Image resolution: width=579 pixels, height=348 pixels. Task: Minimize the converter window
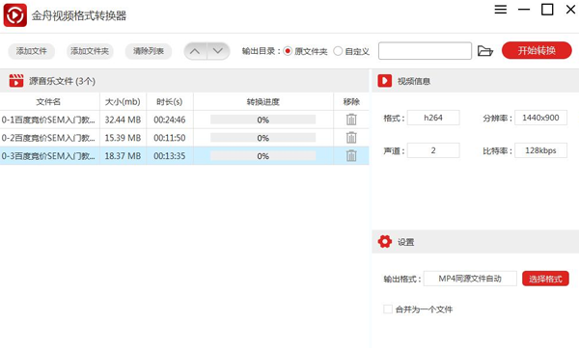click(524, 10)
